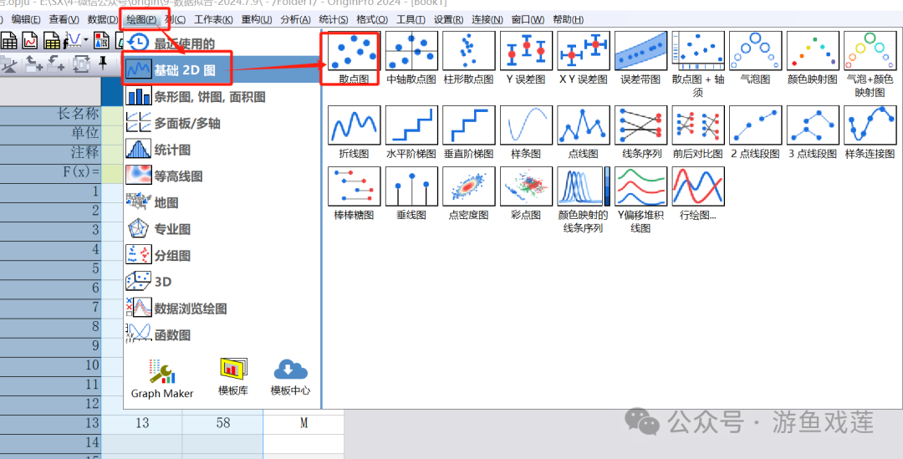The height and width of the screenshot is (459, 903).
Task: Choose the 3 点线段图 plot icon
Action: click(x=813, y=125)
